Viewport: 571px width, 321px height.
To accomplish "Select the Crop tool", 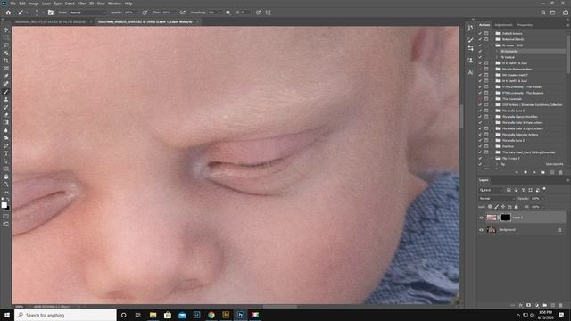I will pyautogui.click(x=6, y=61).
